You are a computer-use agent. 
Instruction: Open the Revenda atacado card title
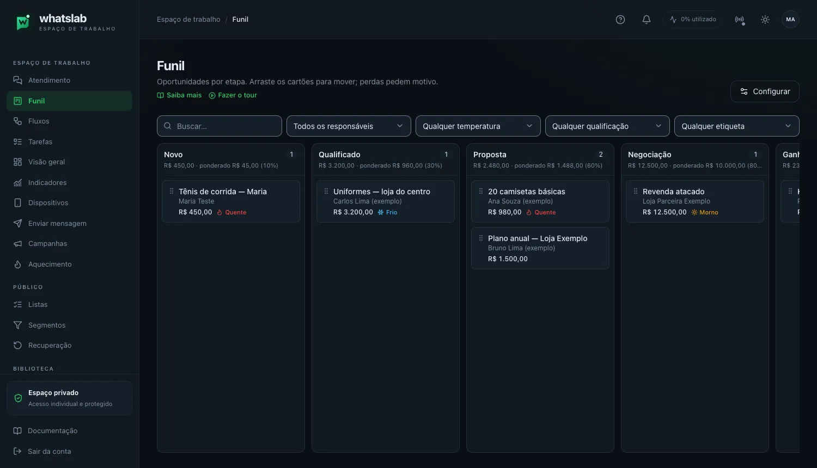(x=673, y=192)
